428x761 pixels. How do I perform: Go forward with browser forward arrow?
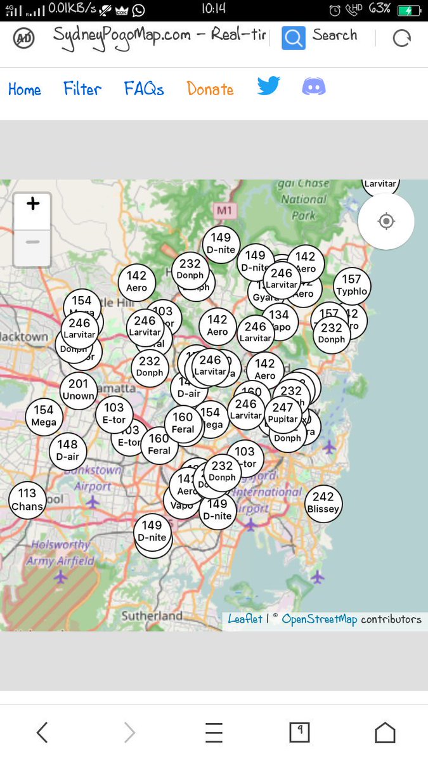point(129,732)
